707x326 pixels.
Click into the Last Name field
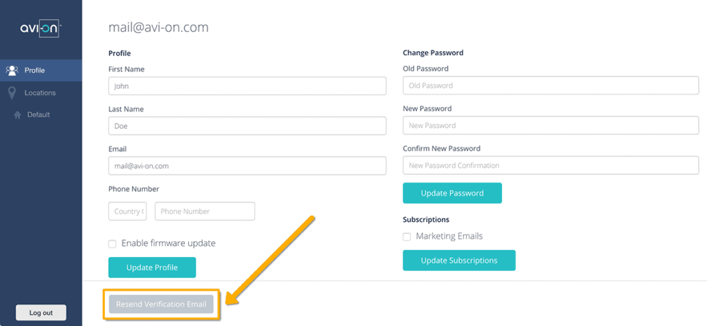247,126
